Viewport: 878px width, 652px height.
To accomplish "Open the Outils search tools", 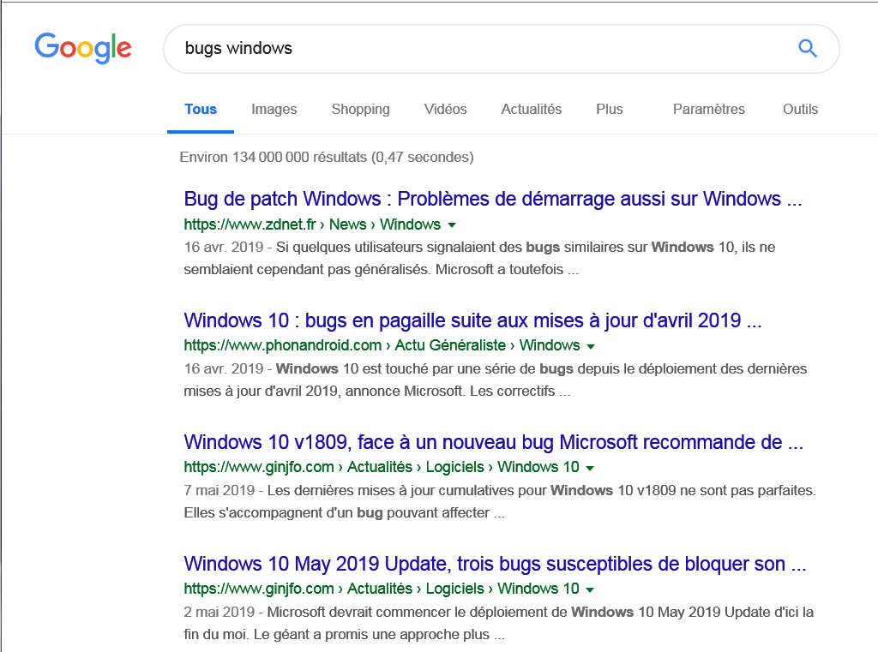I will click(800, 109).
